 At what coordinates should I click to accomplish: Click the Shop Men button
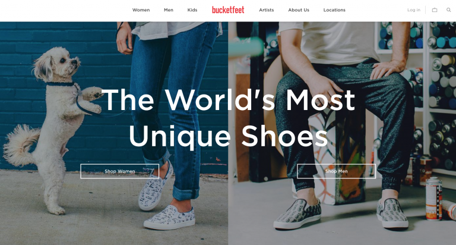337,171
